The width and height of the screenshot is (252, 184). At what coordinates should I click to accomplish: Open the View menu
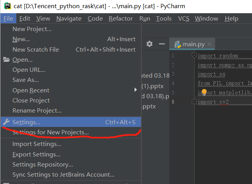tap(43, 19)
